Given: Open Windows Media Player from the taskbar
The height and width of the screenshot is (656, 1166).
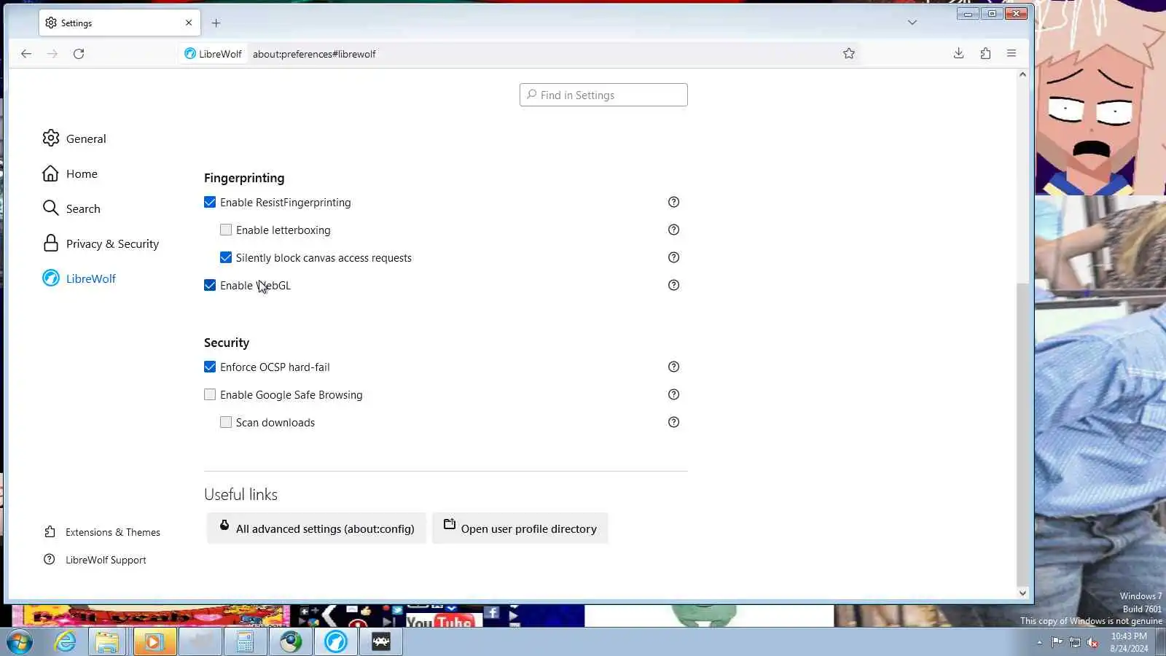Looking at the screenshot, I should coord(154,642).
